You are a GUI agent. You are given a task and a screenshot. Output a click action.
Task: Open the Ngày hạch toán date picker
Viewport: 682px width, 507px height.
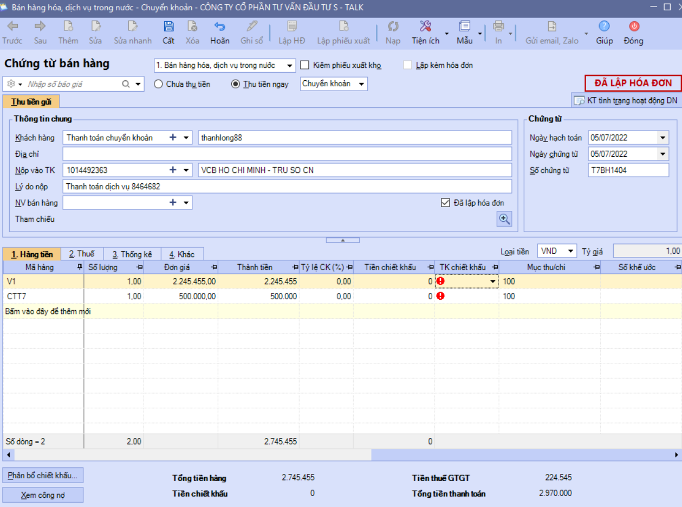click(664, 138)
